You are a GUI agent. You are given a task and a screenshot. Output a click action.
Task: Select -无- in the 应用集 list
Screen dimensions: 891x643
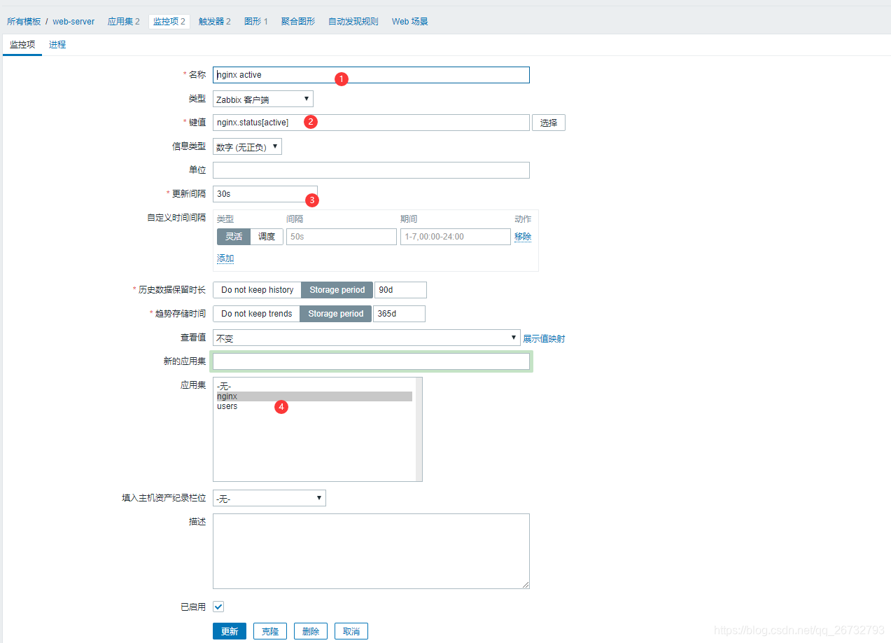click(314, 387)
